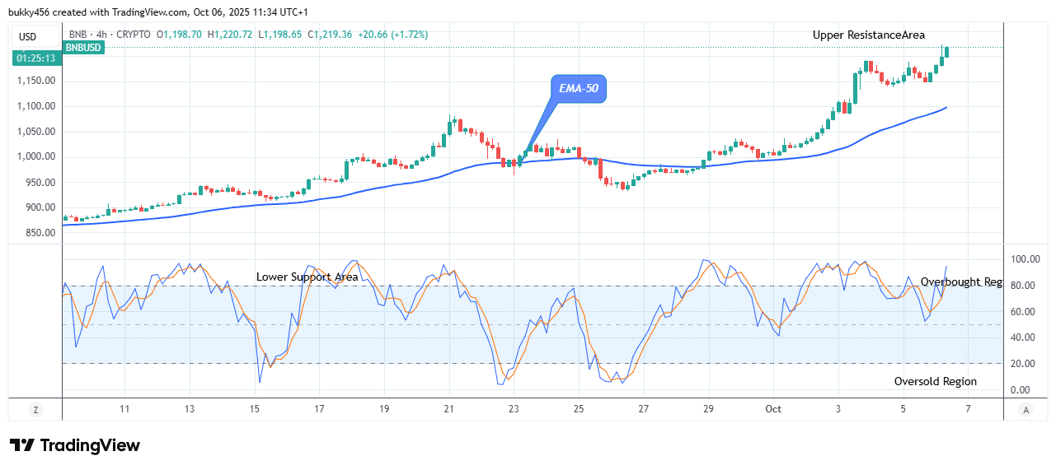Screen dimensions: 1056x470
Task: Click the Overbought Region text annotation
Action: coord(961,282)
